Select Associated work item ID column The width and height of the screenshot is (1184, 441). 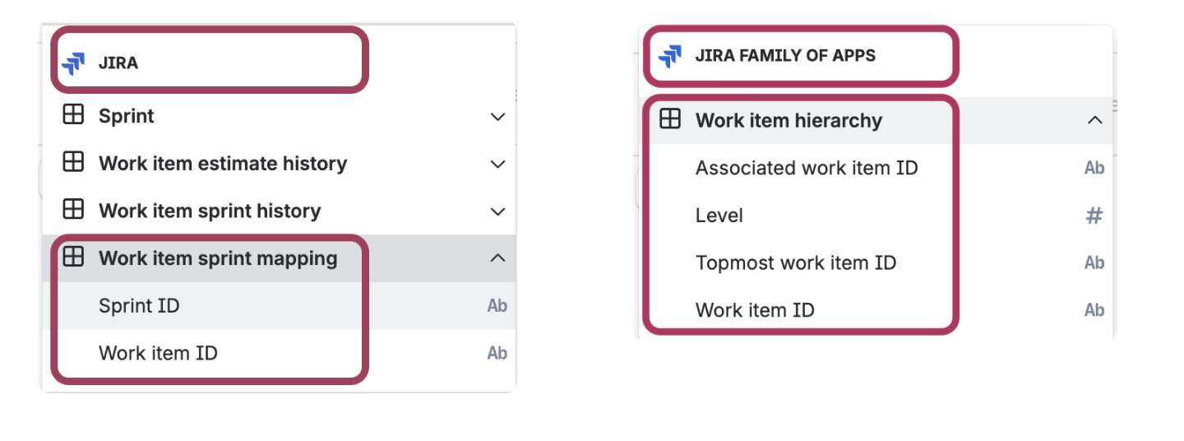pos(876,169)
